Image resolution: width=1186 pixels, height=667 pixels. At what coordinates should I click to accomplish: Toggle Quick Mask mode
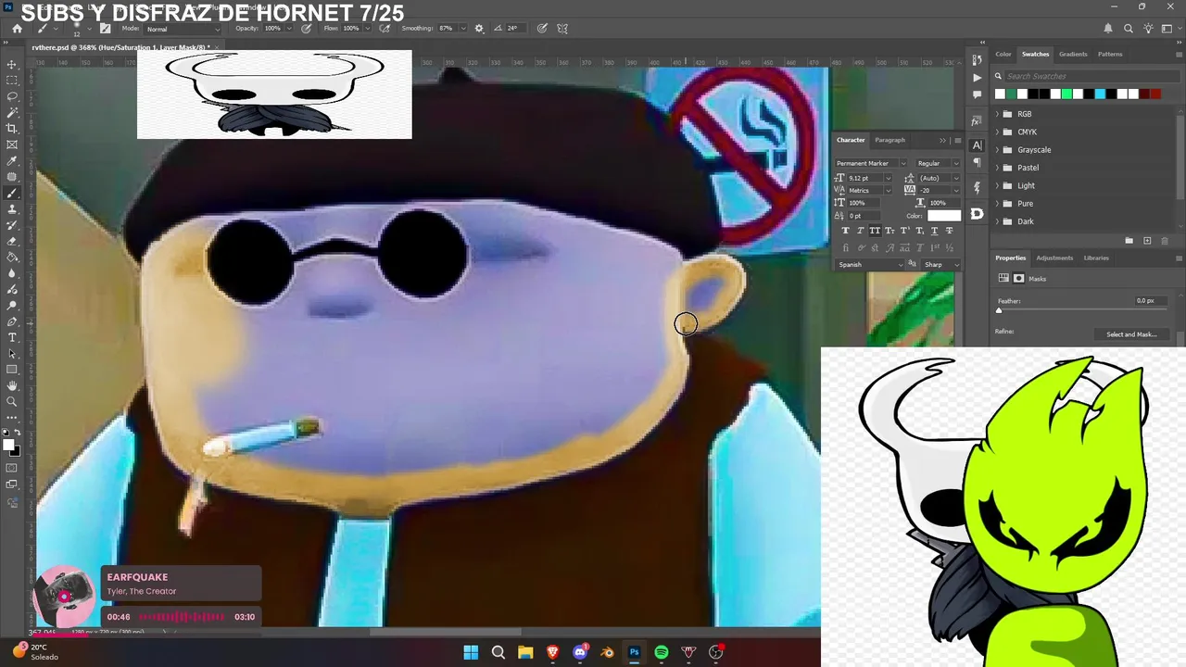click(12, 469)
